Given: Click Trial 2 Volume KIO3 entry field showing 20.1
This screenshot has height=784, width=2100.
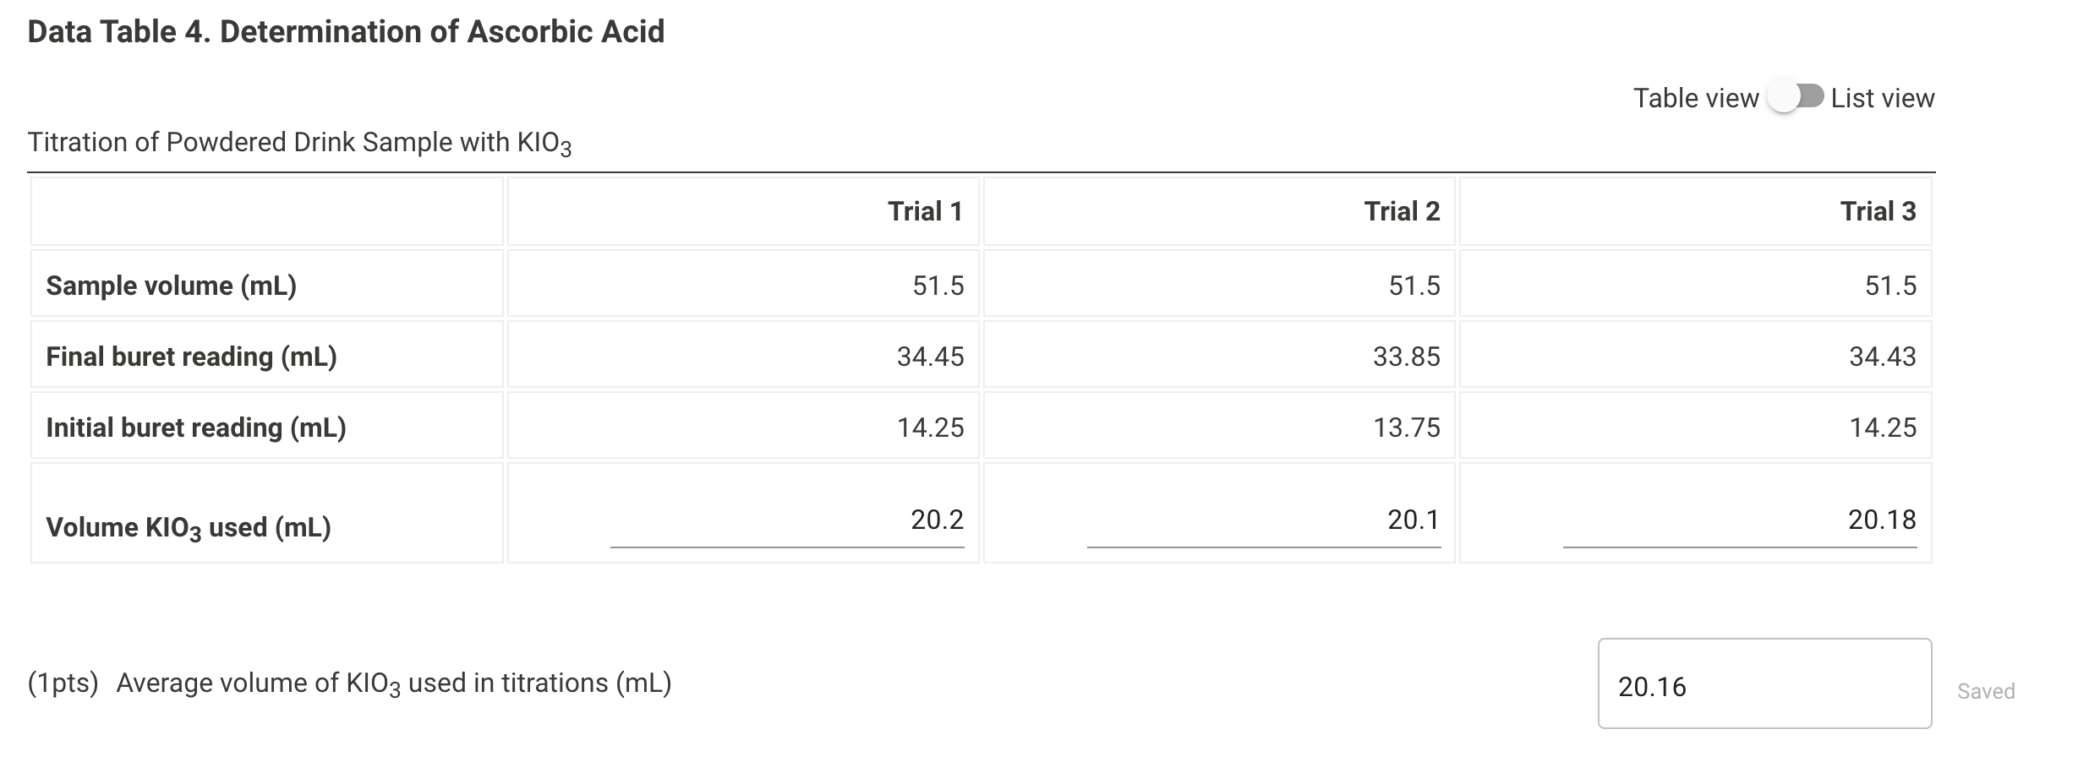Looking at the screenshot, I should (x=1264, y=521).
